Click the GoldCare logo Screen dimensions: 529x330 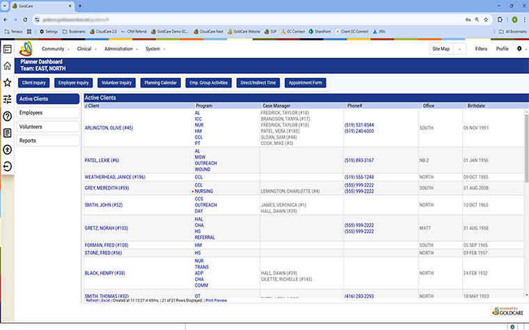pos(26,49)
